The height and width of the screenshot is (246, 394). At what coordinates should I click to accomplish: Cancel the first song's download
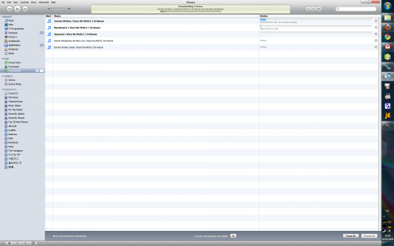[x=376, y=21]
